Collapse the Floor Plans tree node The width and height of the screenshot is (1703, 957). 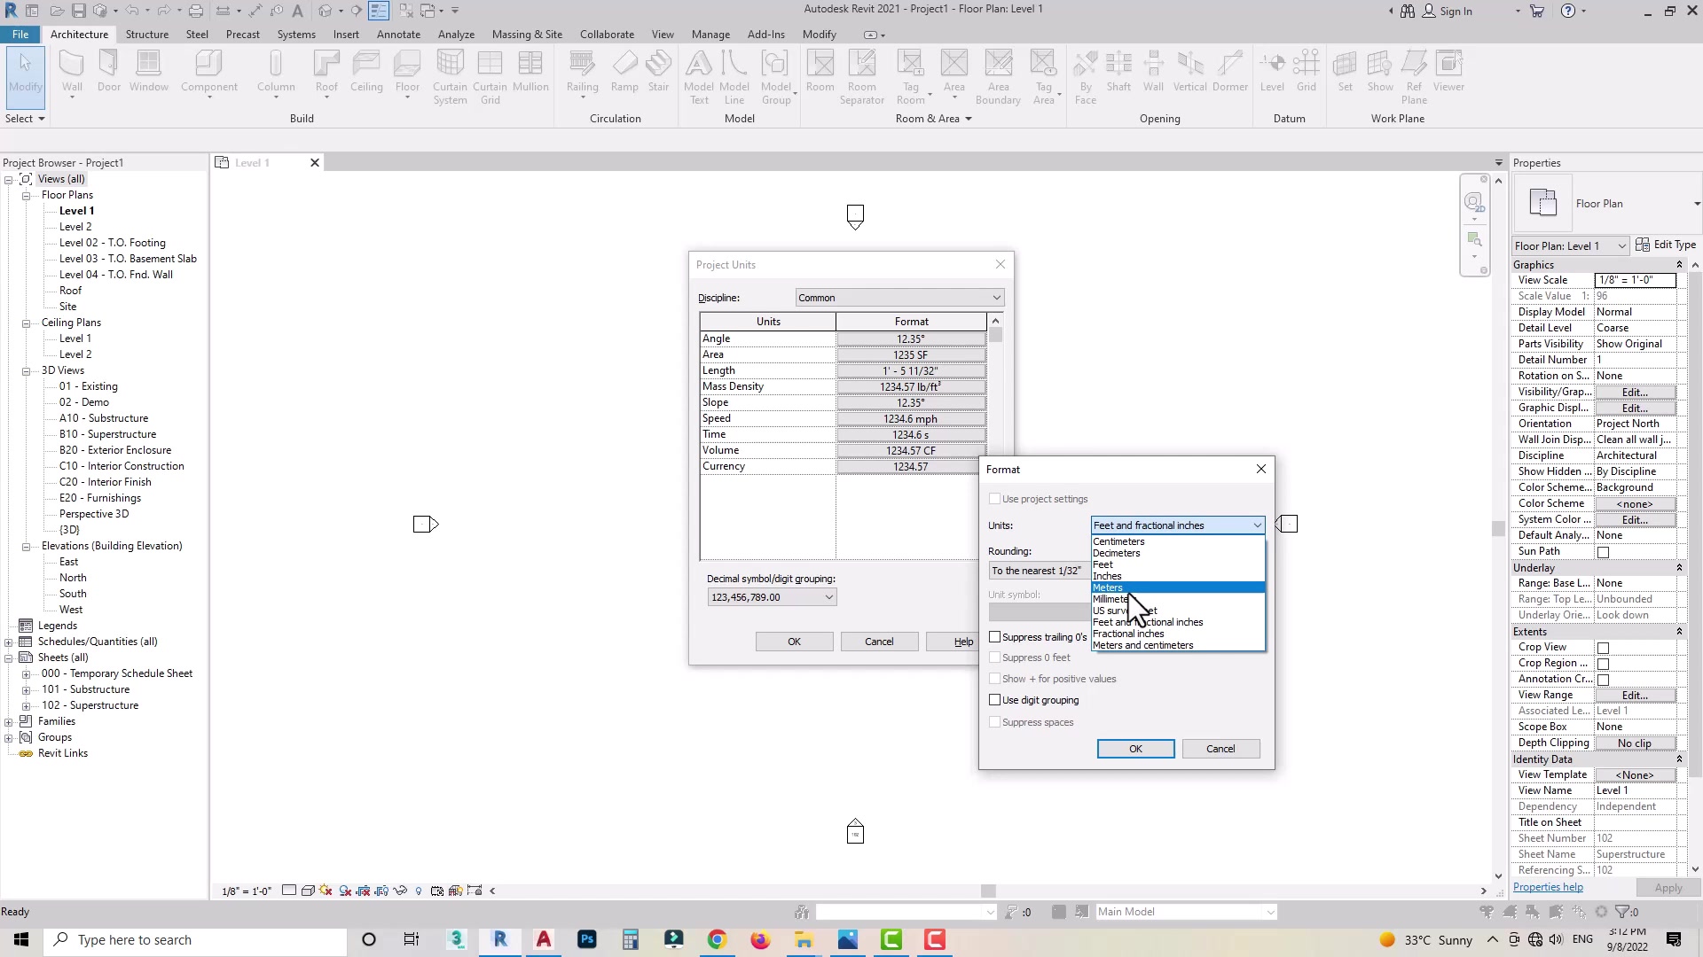(27, 195)
